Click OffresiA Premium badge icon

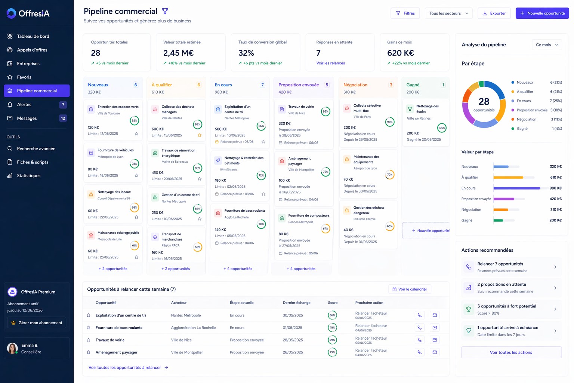tap(12, 292)
